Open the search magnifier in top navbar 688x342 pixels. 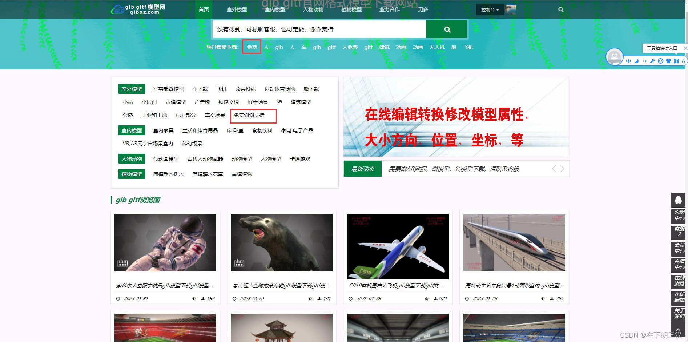(561, 9)
